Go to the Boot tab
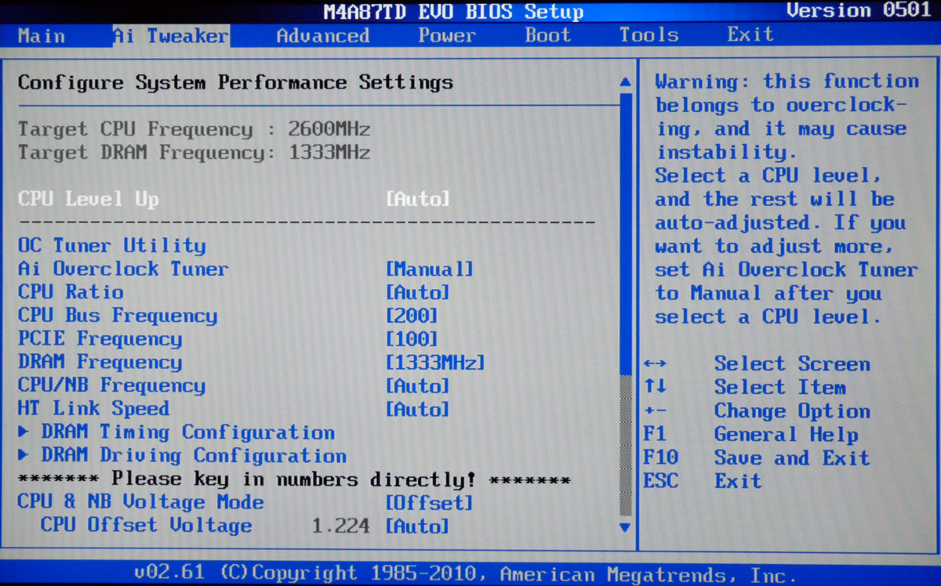 point(548,35)
